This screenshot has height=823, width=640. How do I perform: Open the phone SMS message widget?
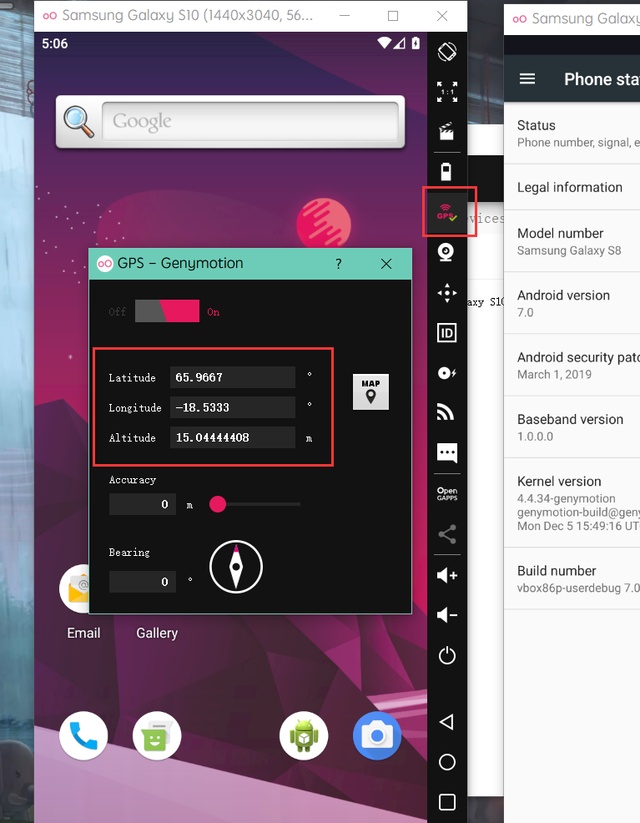click(447, 452)
